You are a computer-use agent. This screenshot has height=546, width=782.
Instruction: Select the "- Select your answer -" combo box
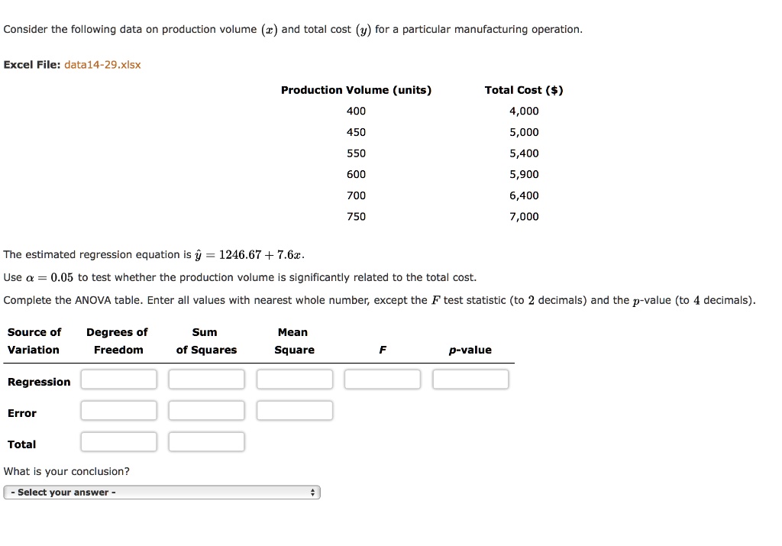[162, 492]
